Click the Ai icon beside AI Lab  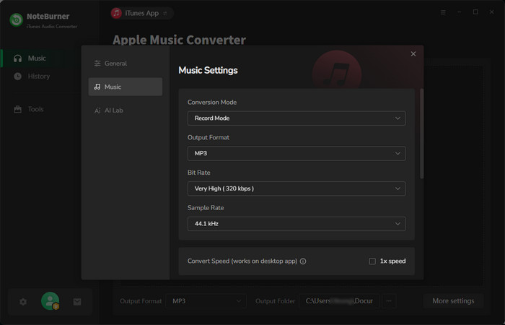pyautogui.click(x=97, y=110)
